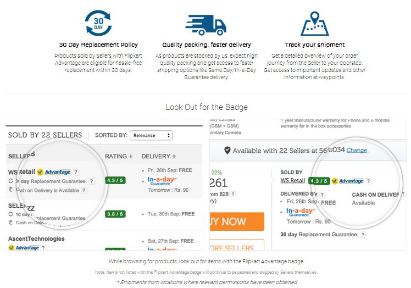This screenshot has height=288, width=411.
Task: Sort sellers by the Rating column arrow
Action: click(131, 157)
